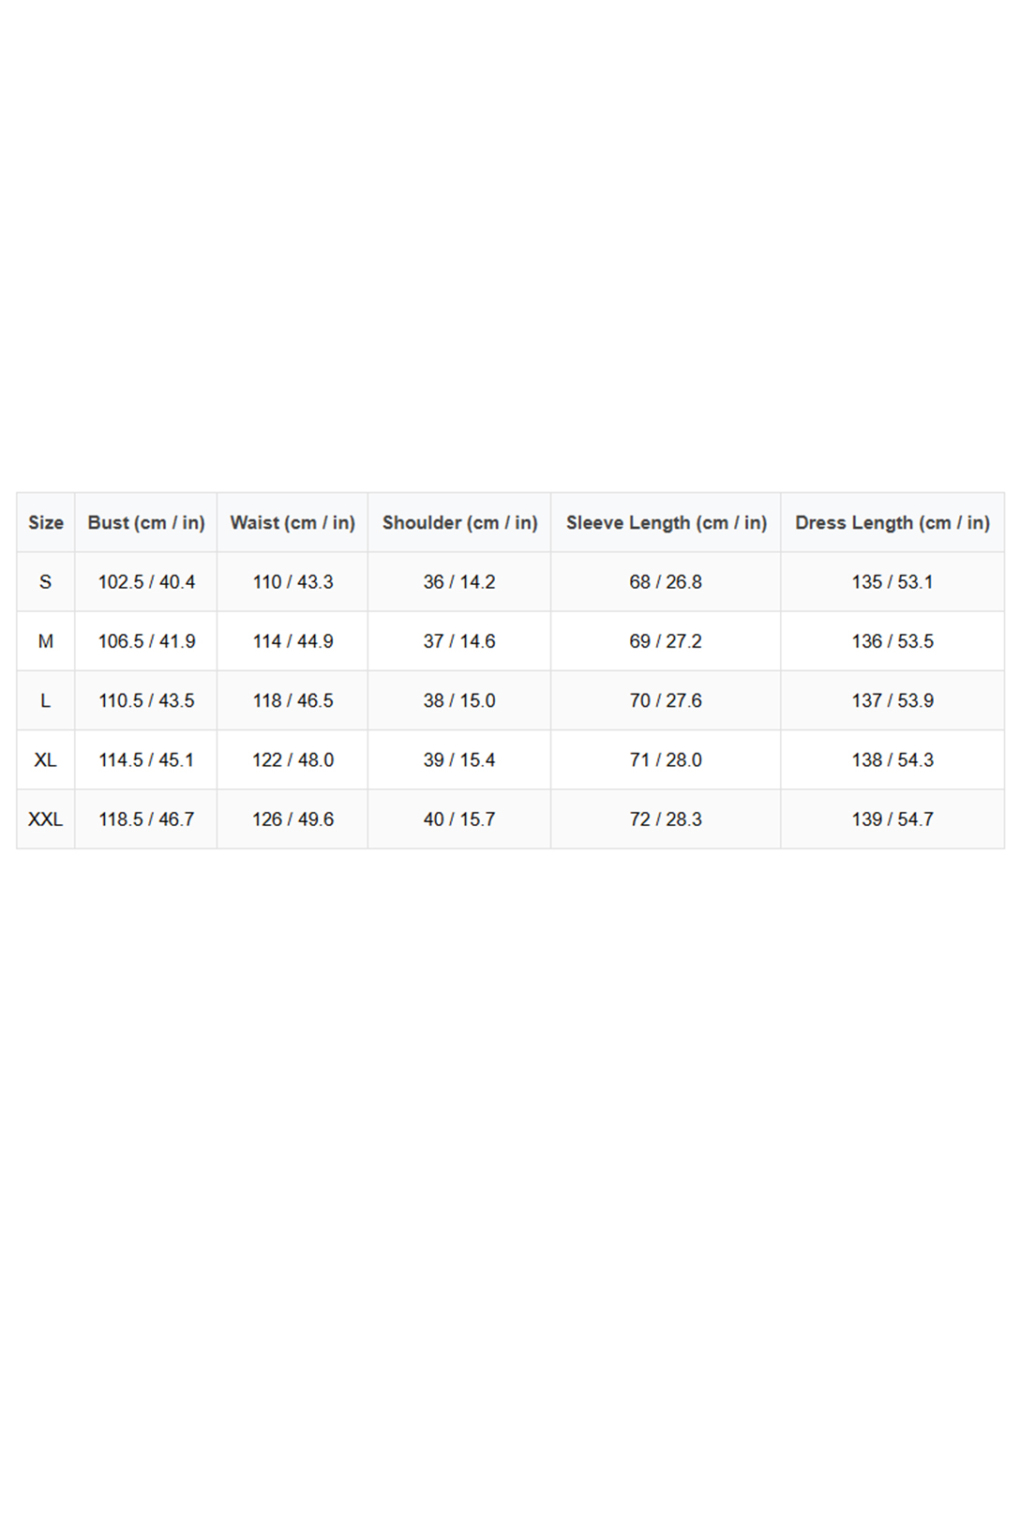
Task: Select the size L row label
Action: click(x=46, y=700)
